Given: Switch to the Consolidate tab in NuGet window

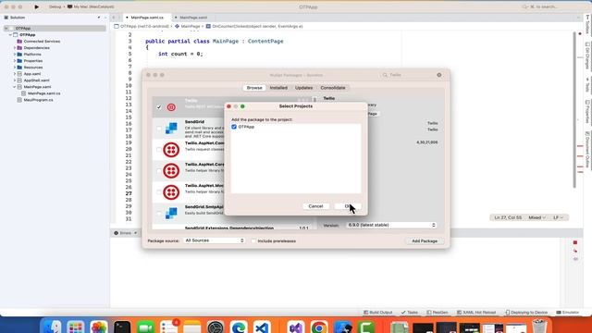Looking at the screenshot, I should click(333, 88).
